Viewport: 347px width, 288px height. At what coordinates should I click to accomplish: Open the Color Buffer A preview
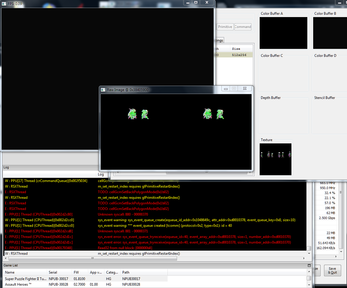point(283,33)
